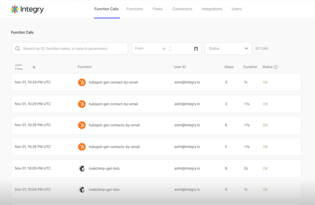This screenshot has height=205, width=315.
Task: Click the Duration column header
Action: (250, 67)
